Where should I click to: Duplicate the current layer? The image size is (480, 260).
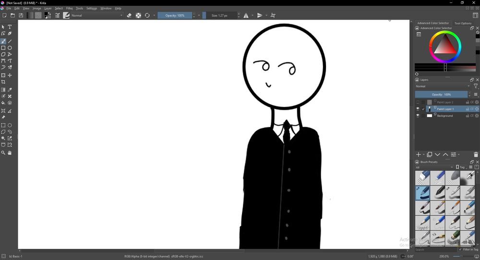point(430,154)
